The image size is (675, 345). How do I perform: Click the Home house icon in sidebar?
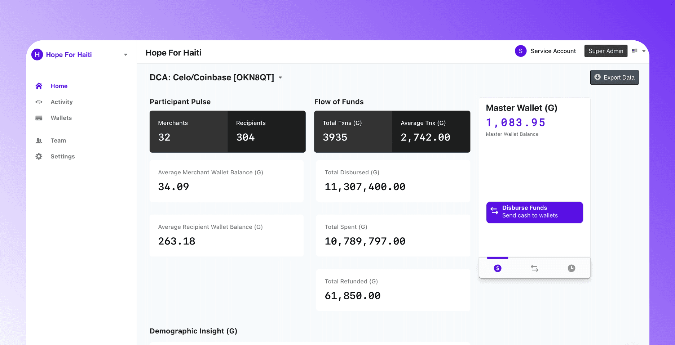pos(39,86)
